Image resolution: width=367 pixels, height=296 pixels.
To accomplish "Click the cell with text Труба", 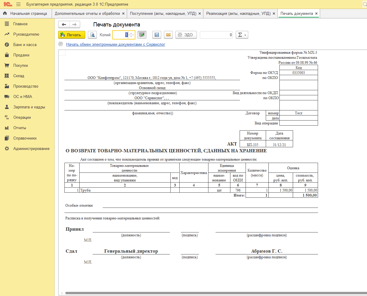I will point(125,190).
